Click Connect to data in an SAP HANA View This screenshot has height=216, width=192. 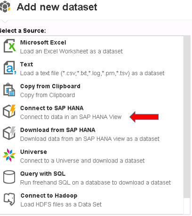click(x=71, y=117)
